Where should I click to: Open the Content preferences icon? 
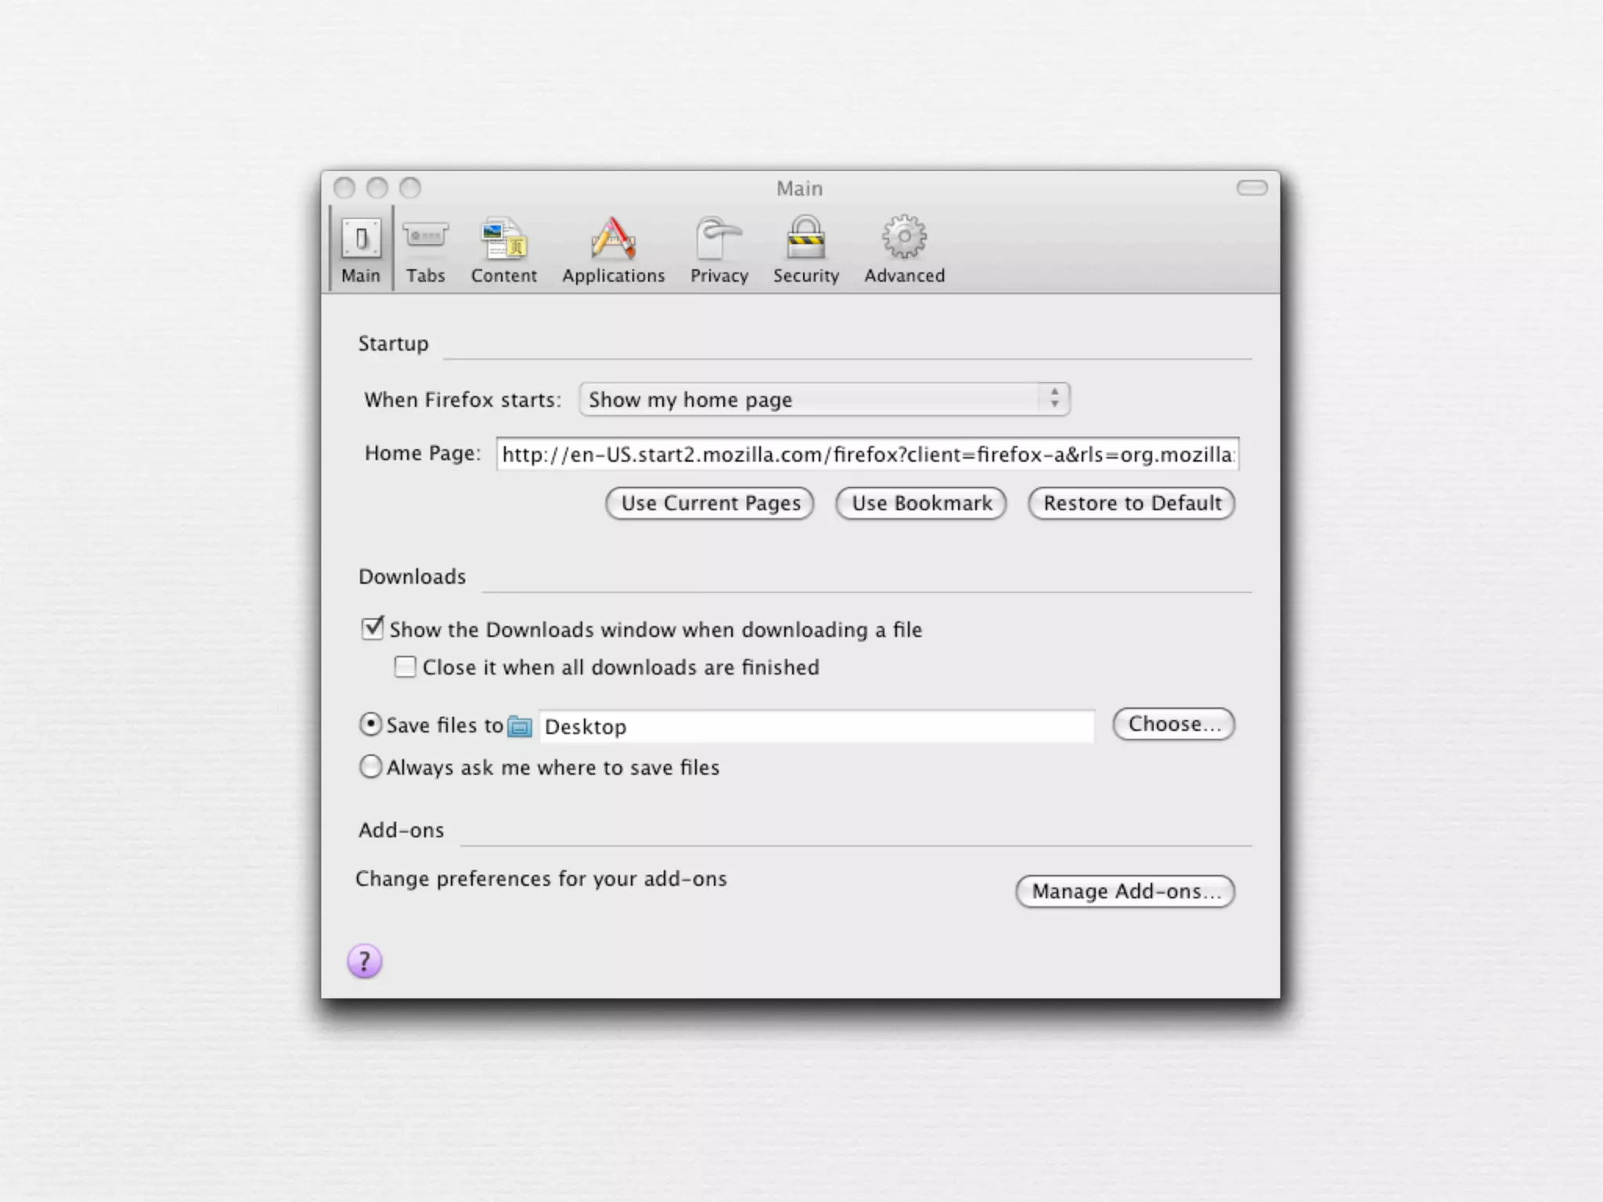click(503, 239)
